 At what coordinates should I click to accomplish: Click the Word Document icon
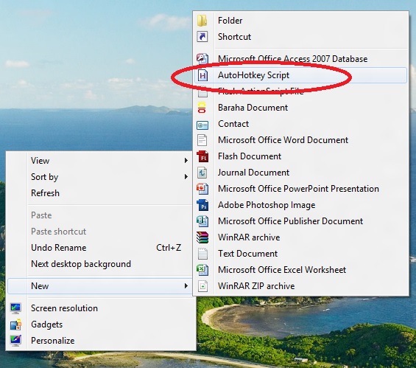[202, 140]
